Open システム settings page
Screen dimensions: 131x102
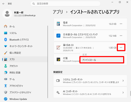coord(25,33)
